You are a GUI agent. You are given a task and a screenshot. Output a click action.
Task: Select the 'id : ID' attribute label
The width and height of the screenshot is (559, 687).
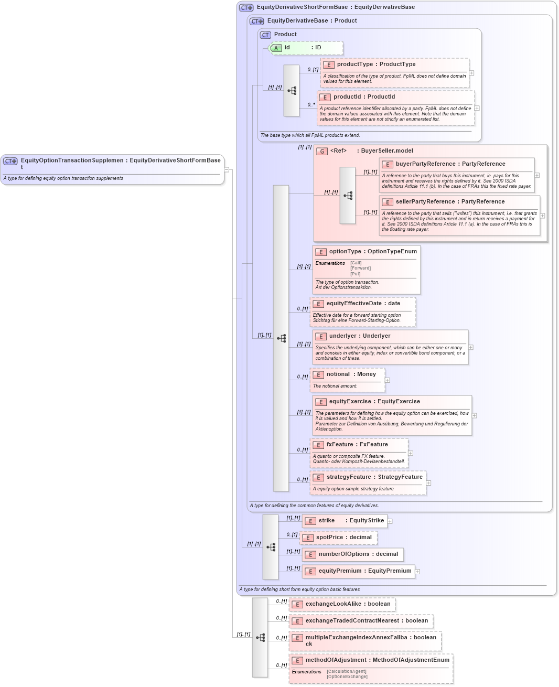303,48
